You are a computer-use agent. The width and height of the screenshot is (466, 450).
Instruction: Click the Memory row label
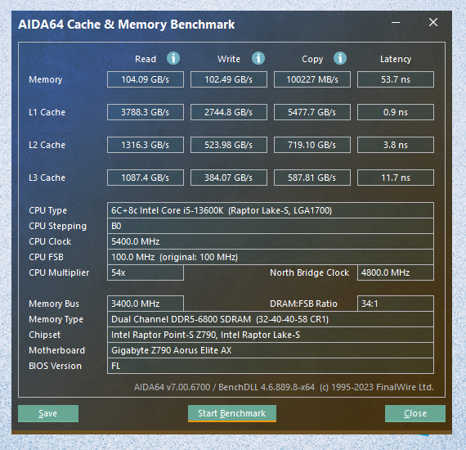46,79
